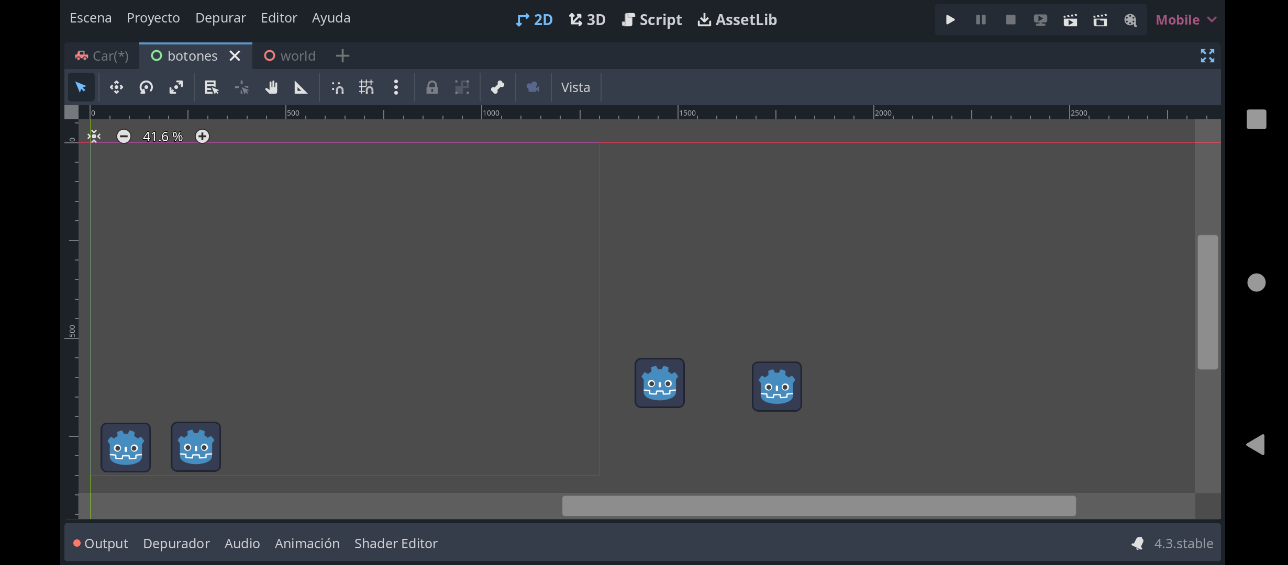Image resolution: width=1288 pixels, height=565 pixels.
Task: Open the Audio bottom panel
Action: [x=242, y=544]
